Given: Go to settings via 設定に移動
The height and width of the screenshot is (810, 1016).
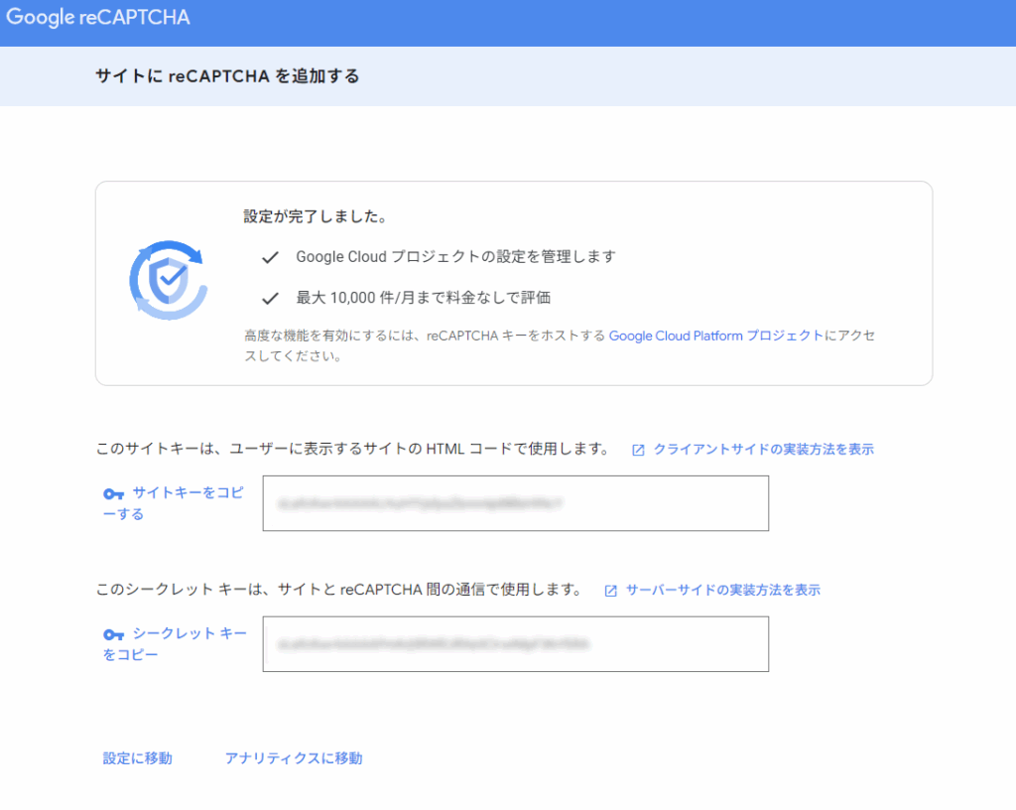Looking at the screenshot, I should click(x=137, y=758).
